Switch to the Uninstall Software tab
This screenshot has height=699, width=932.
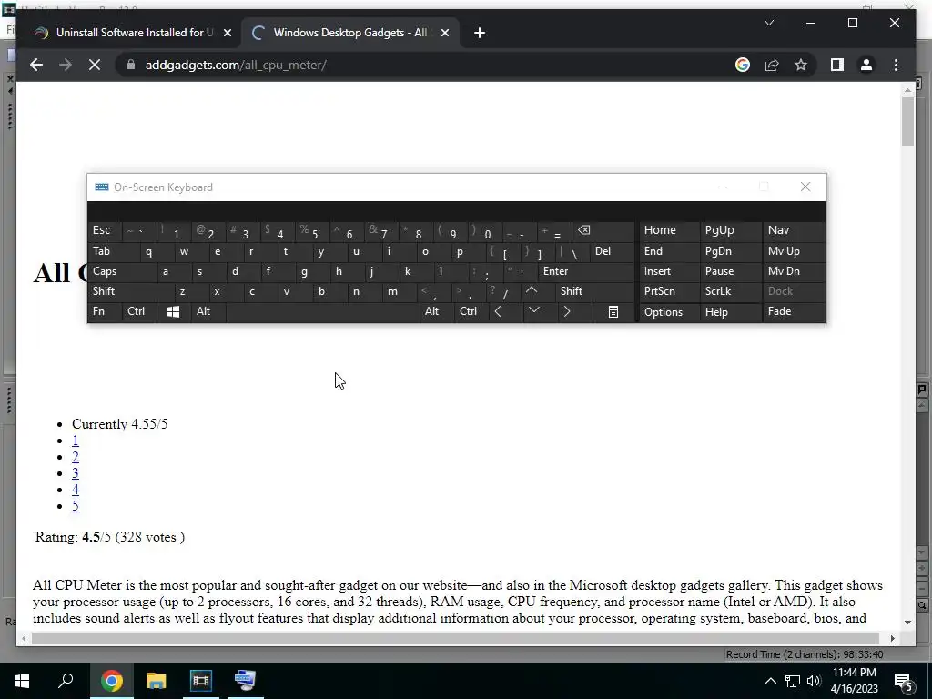pos(132,33)
